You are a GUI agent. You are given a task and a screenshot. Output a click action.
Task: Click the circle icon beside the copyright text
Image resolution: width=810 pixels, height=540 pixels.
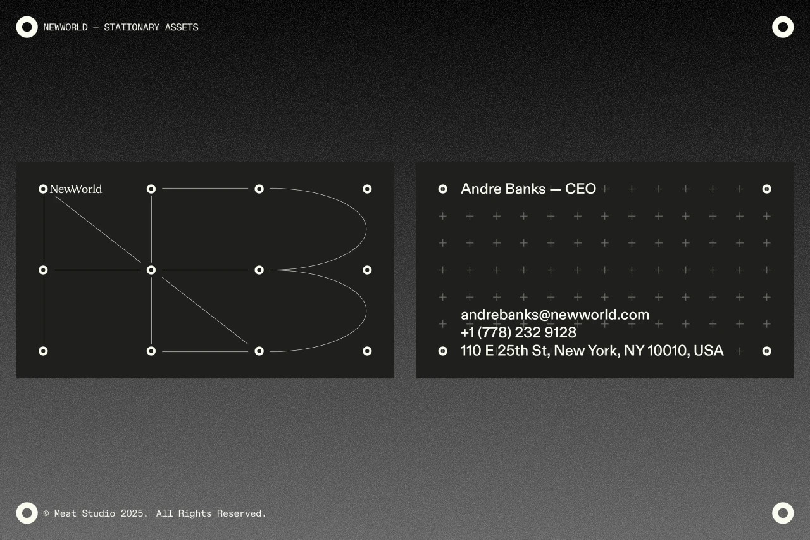(x=27, y=513)
